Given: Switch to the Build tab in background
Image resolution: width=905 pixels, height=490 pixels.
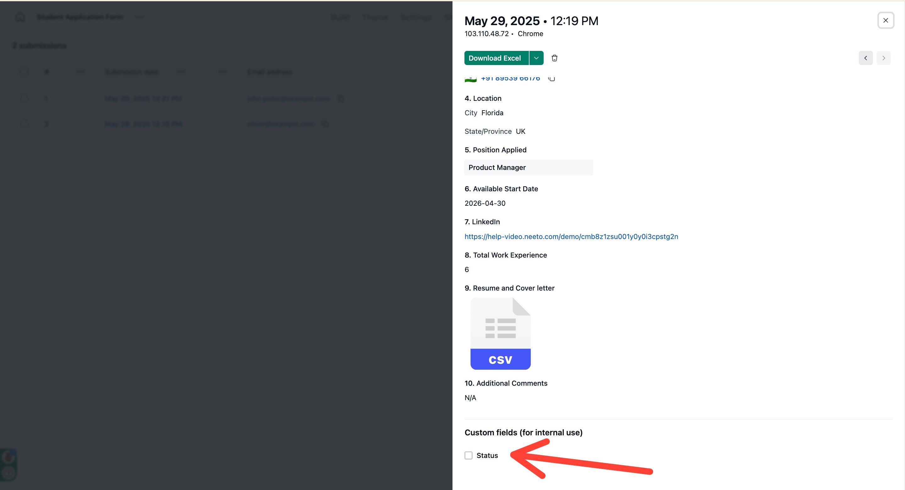Looking at the screenshot, I should tap(340, 17).
